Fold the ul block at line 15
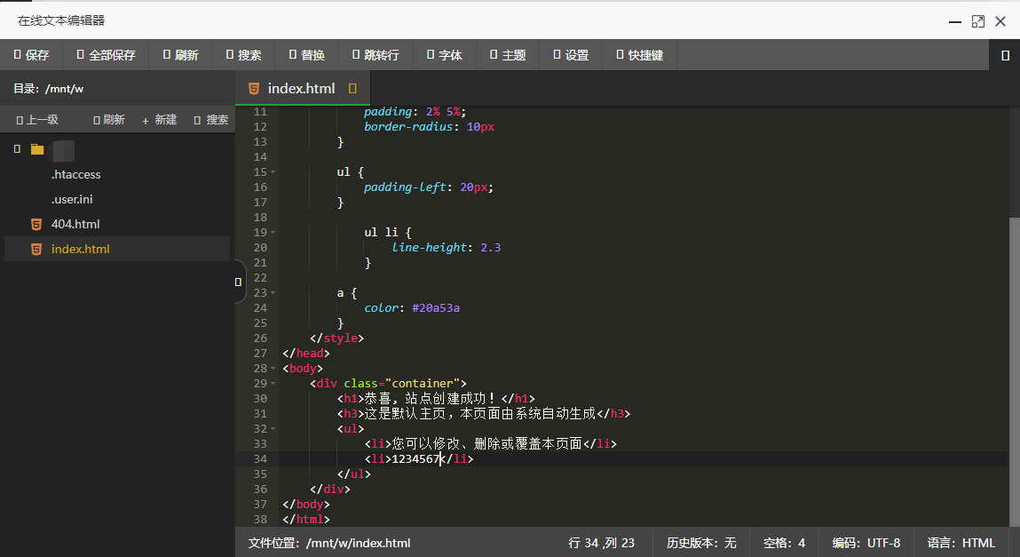Screen dimensions: 1020x557 click(273, 172)
